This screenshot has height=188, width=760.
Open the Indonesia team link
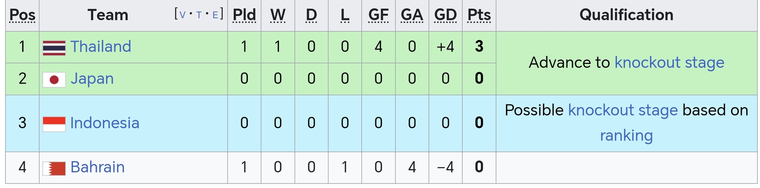105,123
